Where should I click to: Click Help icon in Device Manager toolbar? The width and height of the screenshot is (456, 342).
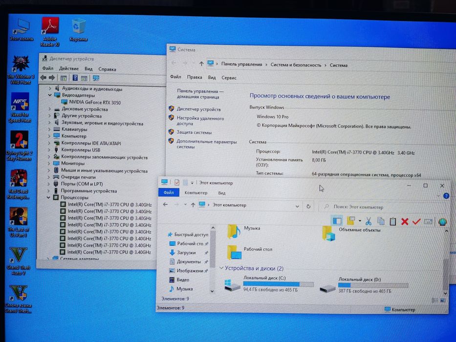click(x=75, y=78)
